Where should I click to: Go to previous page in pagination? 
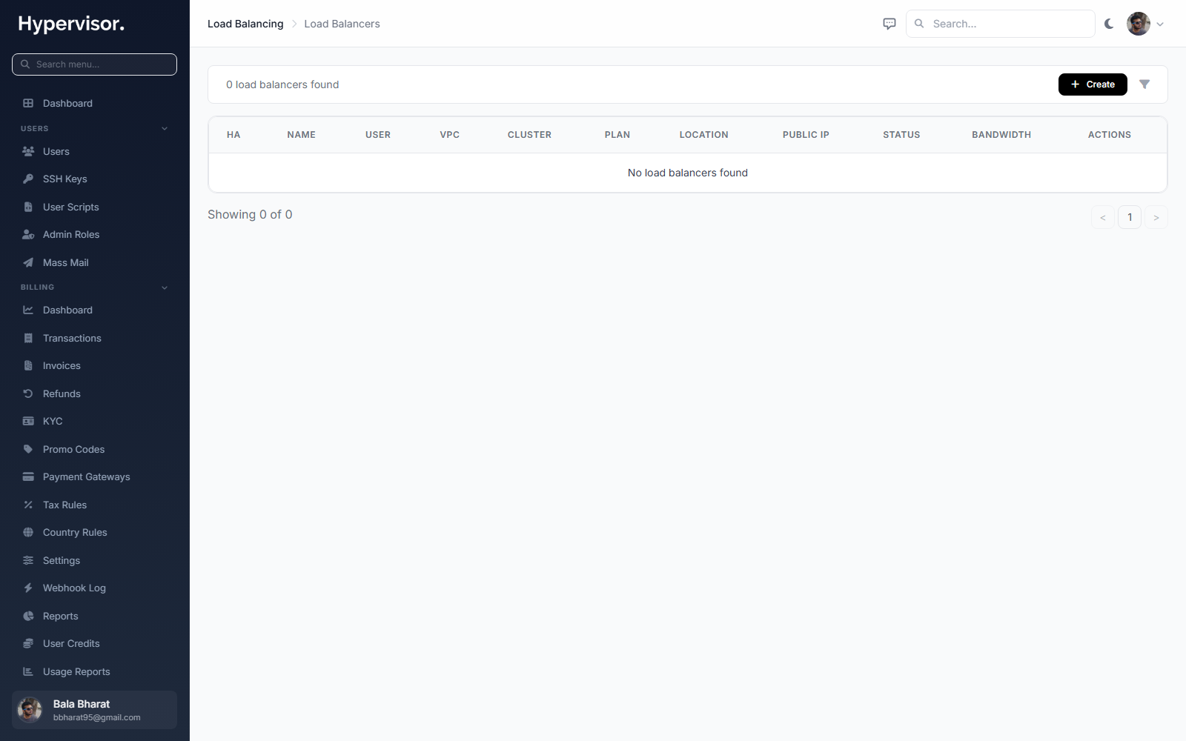(x=1103, y=217)
